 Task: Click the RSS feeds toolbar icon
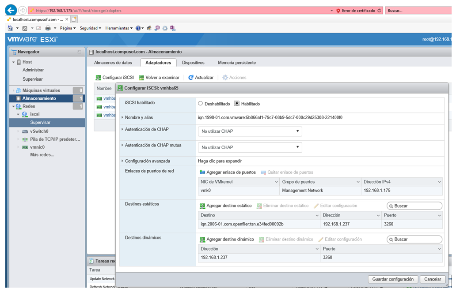pyautogui.click(x=25, y=28)
